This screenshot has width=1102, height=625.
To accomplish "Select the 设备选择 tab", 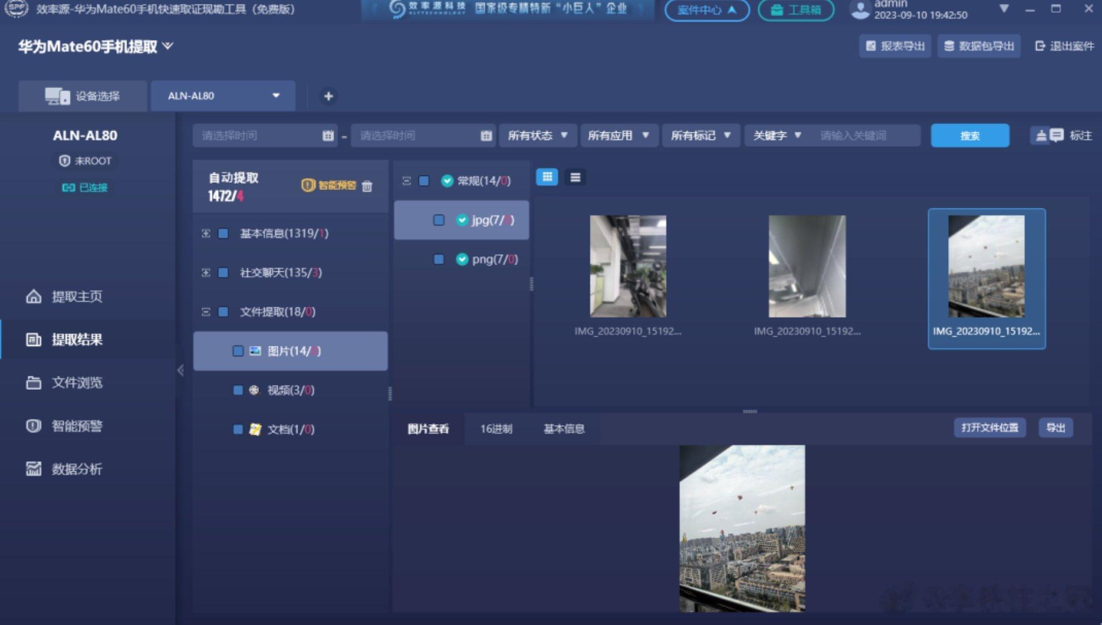I will pos(83,96).
